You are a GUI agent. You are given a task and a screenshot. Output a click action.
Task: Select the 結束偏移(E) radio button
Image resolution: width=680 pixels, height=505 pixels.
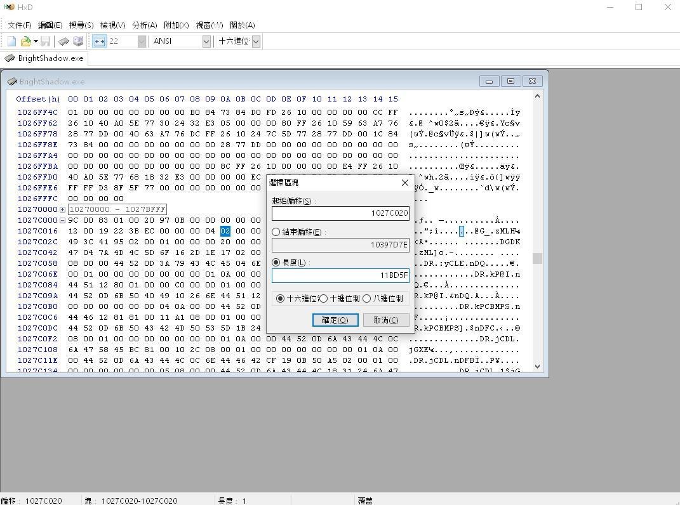click(x=276, y=232)
